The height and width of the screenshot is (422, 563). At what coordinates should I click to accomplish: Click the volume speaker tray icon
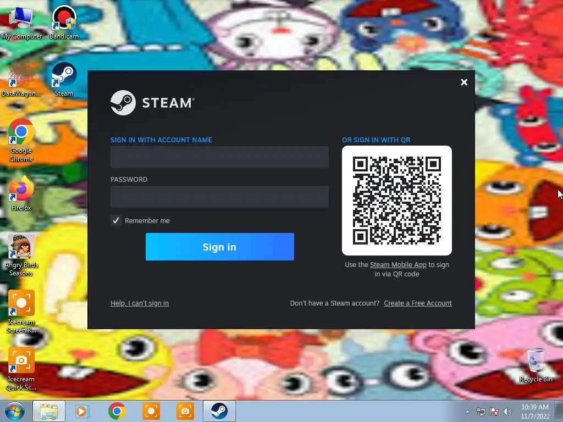point(507,412)
